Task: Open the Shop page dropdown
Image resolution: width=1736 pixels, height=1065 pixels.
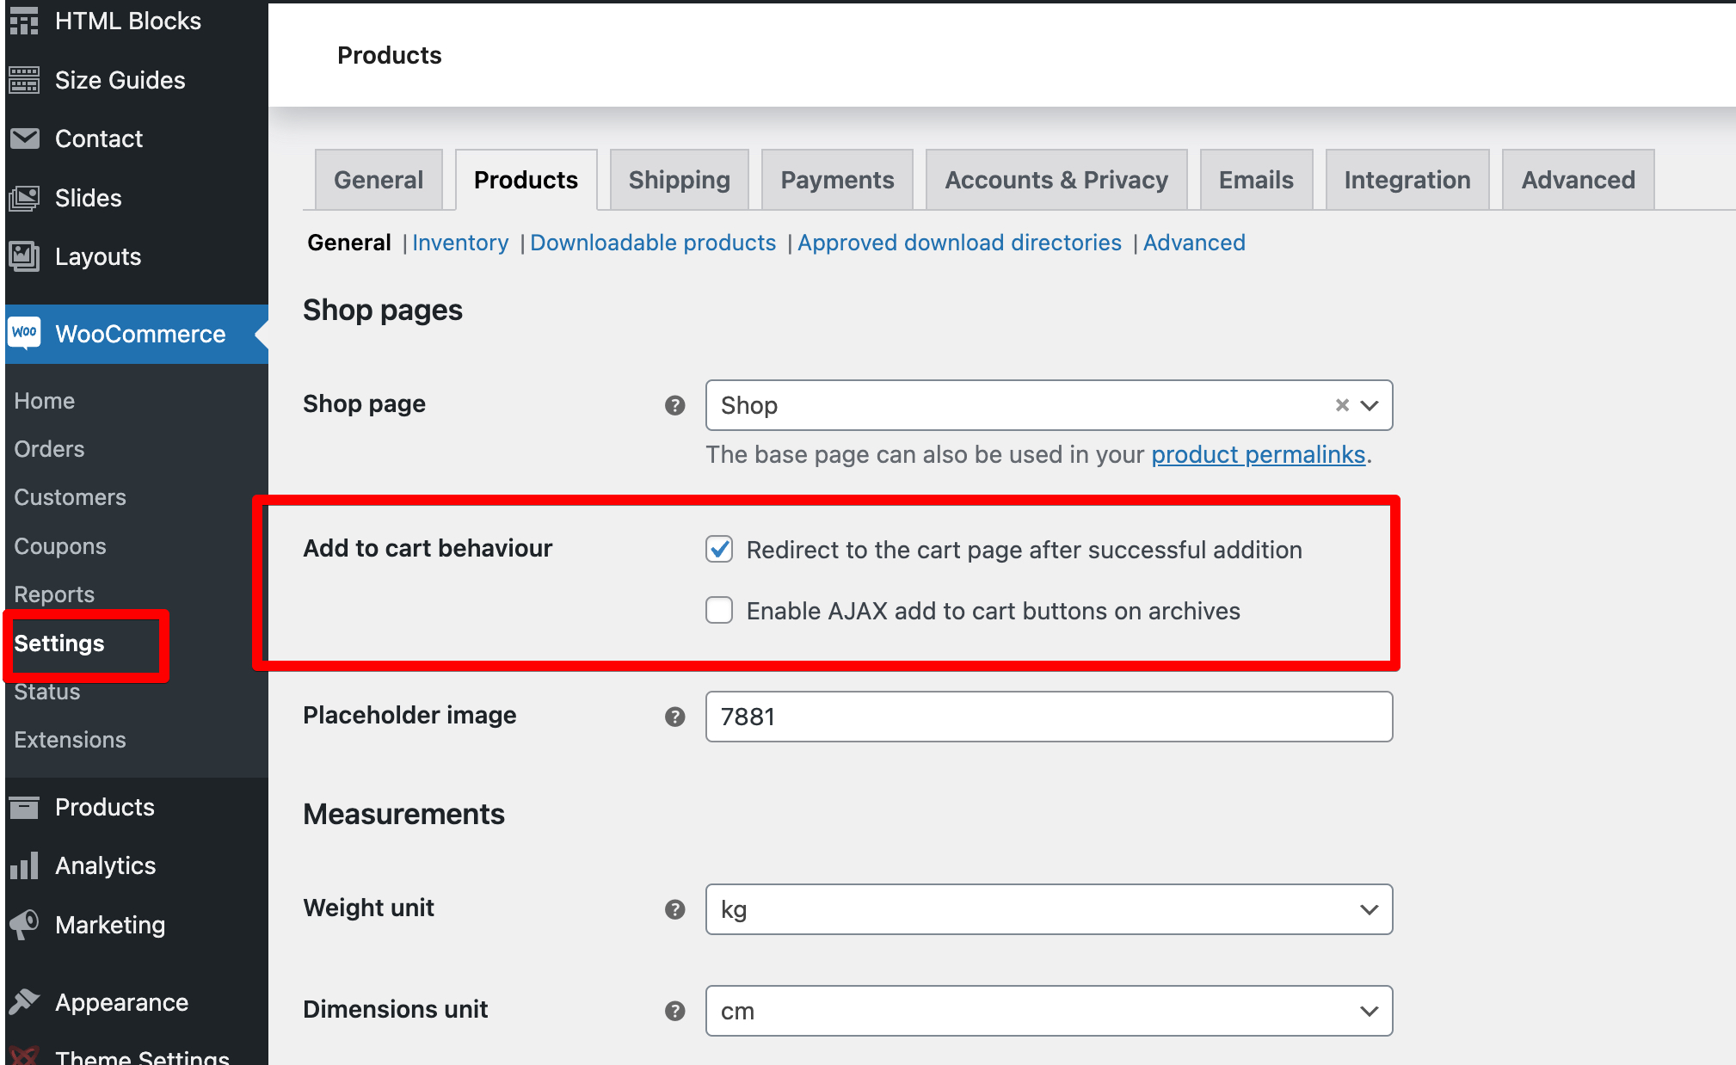Action: (1369, 405)
